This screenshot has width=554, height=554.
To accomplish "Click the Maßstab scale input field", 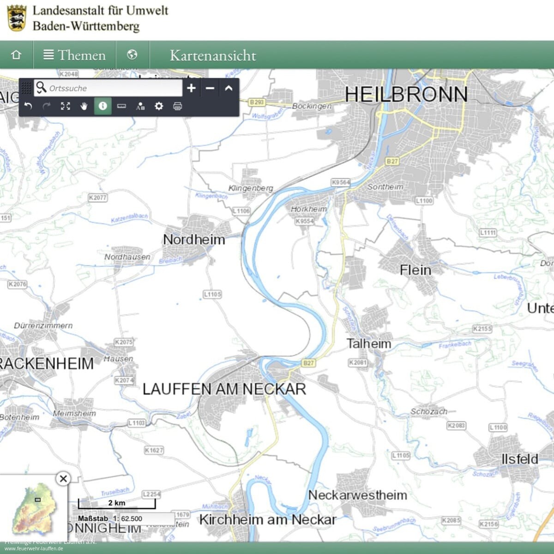I will (147, 518).
